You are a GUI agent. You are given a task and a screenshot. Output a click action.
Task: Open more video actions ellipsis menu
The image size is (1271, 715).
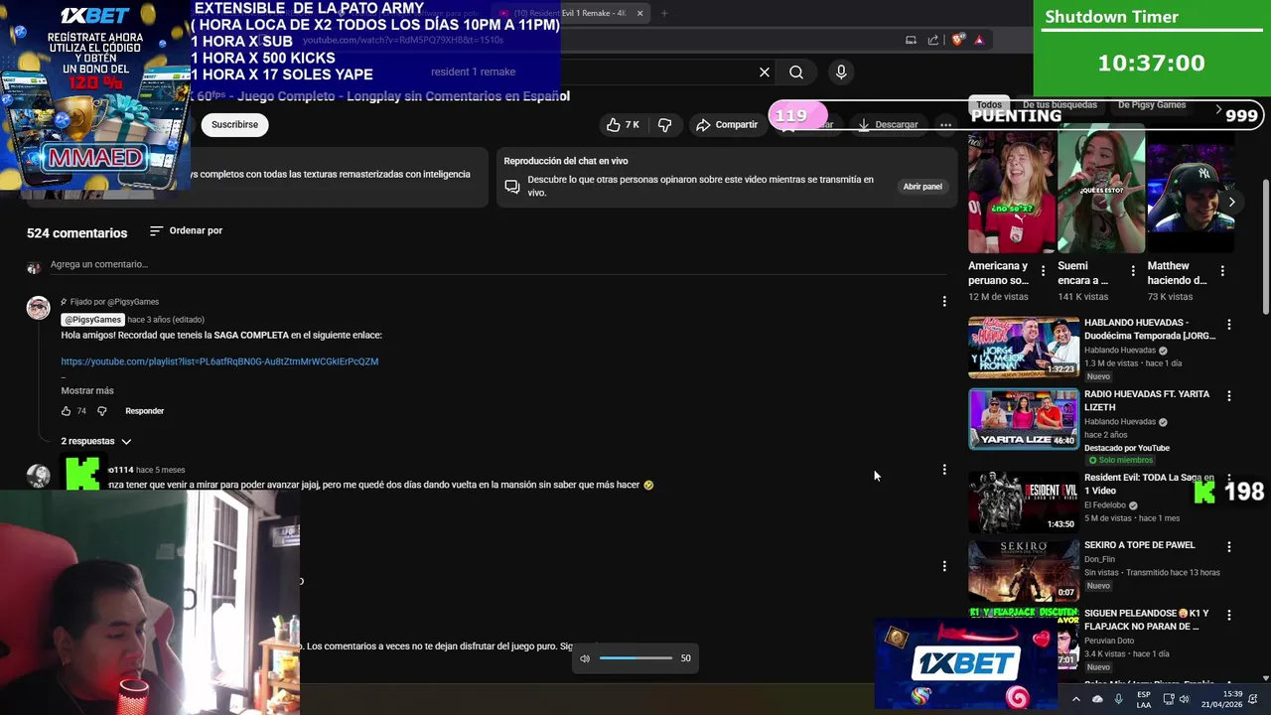pyautogui.click(x=946, y=124)
